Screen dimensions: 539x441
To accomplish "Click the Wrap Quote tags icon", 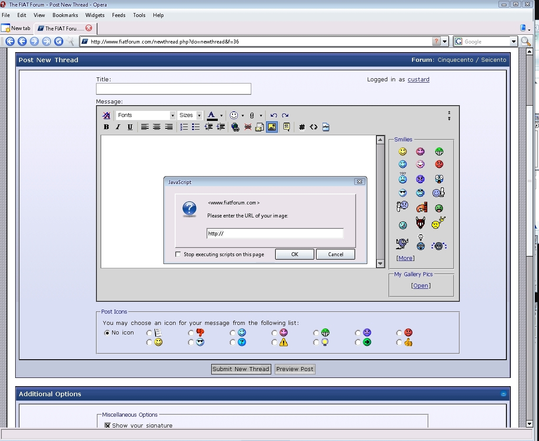I will (x=286, y=127).
